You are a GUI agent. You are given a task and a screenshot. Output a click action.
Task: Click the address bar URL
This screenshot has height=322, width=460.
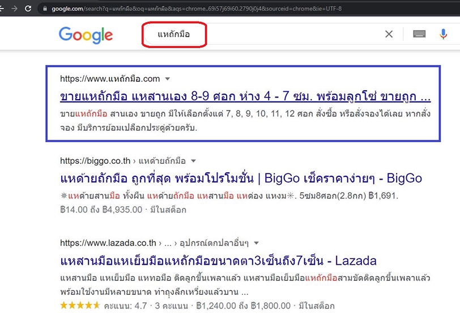coord(197,9)
